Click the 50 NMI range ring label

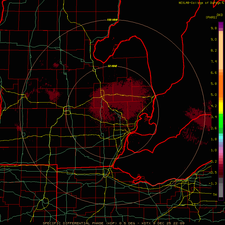(112, 66)
